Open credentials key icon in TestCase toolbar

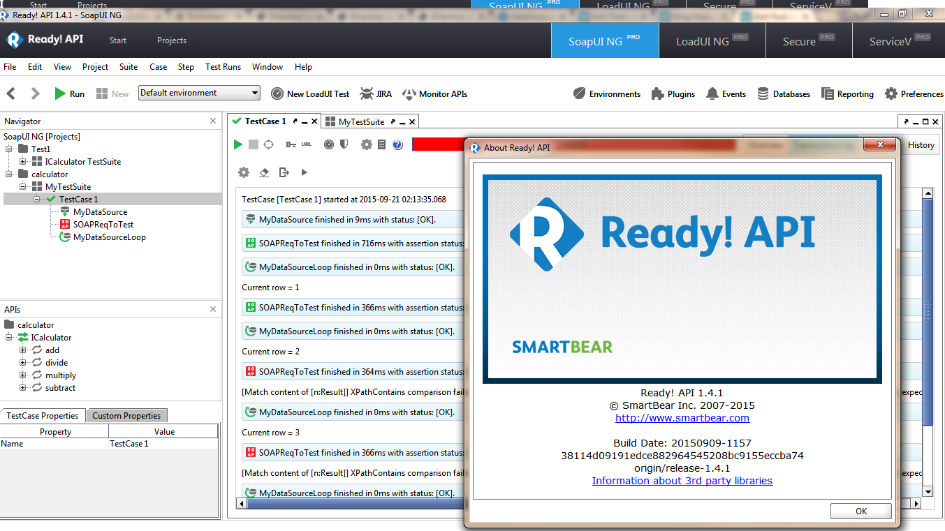point(291,144)
